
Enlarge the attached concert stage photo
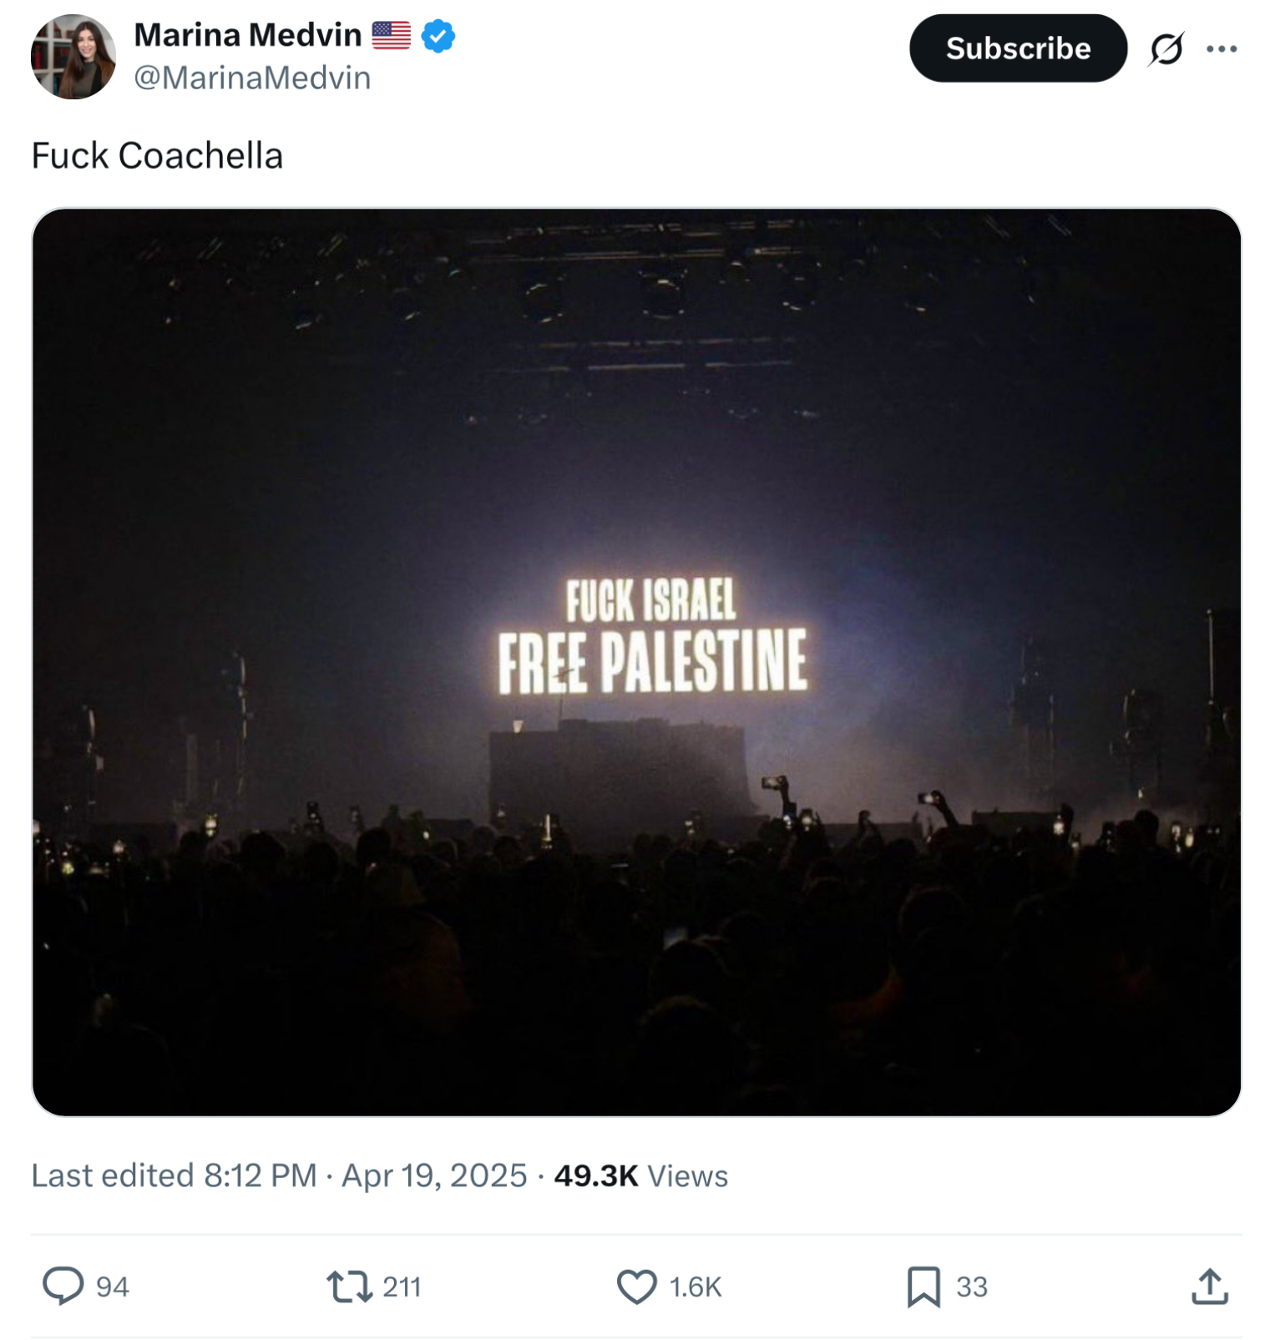(636, 661)
